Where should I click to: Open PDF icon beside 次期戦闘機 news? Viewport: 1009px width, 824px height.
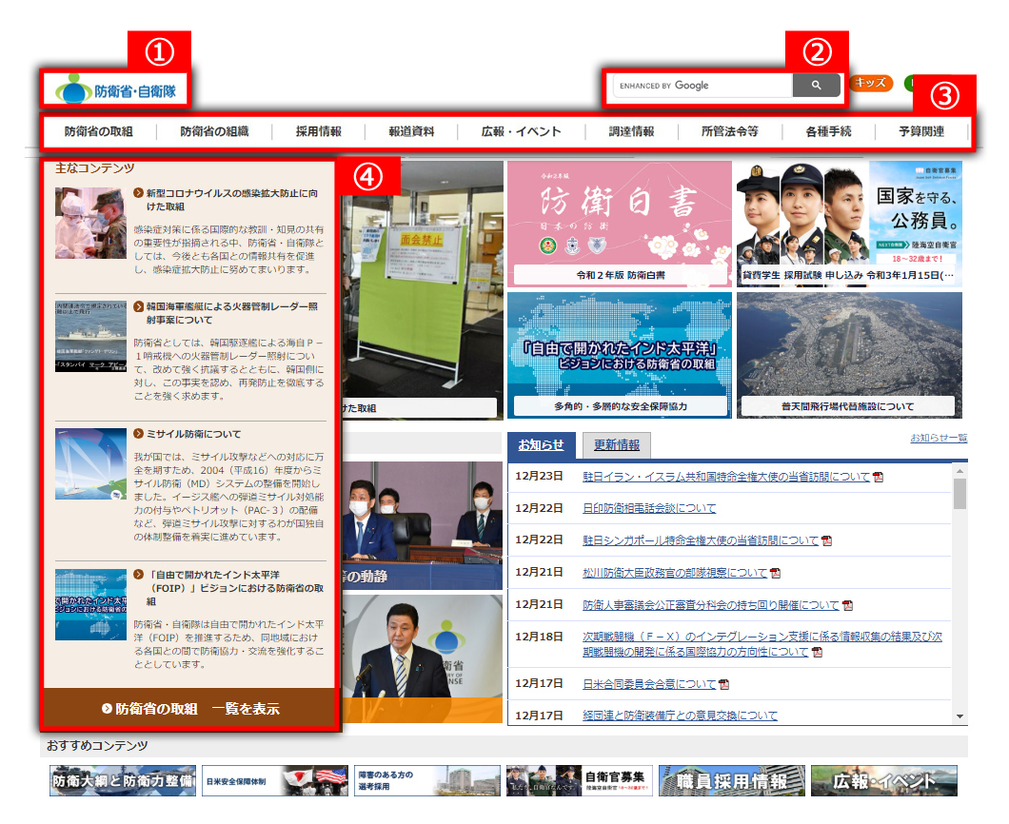818,652
